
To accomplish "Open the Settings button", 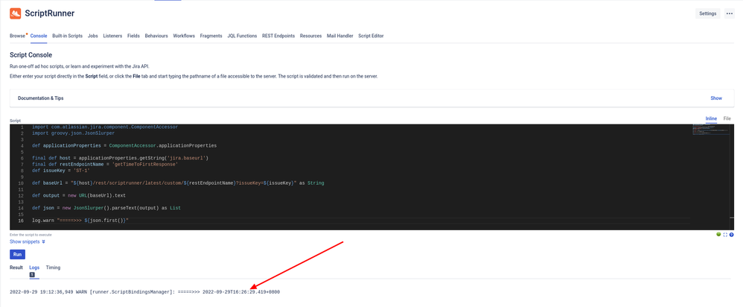I will click(x=707, y=13).
